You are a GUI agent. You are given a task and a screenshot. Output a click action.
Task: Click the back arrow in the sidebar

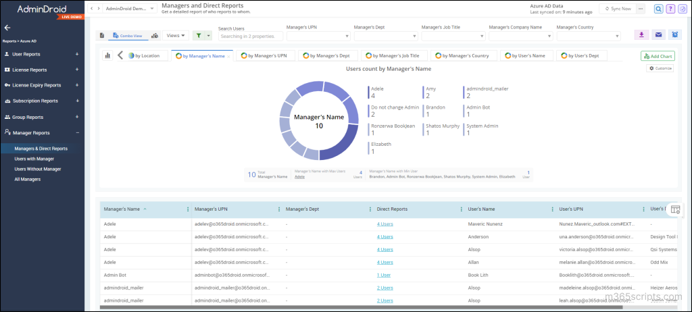(x=7, y=28)
